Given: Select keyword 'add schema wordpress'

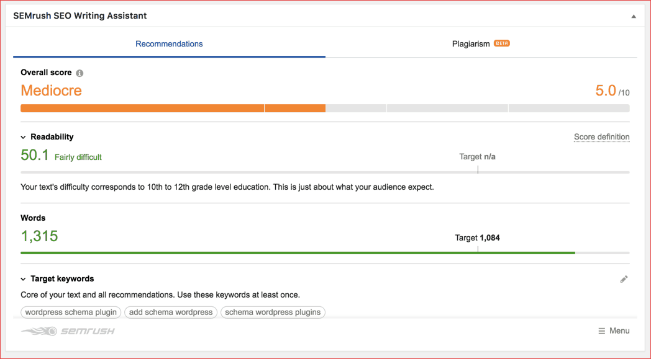Looking at the screenshot, I should click(171, 312).
